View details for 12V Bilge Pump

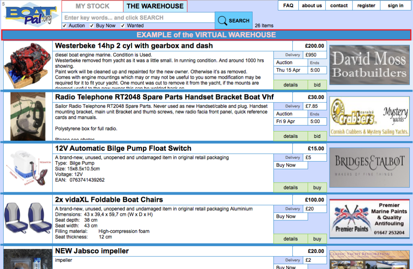[290, 187]
